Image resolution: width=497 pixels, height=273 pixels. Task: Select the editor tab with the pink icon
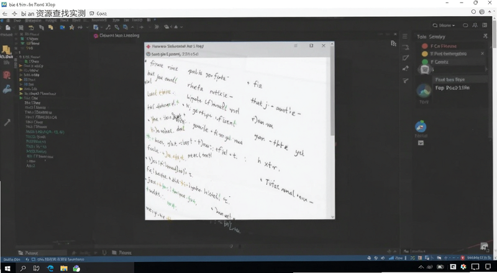coord(116,36)
